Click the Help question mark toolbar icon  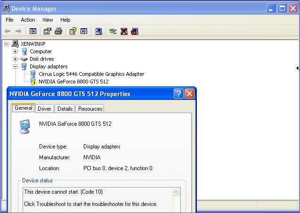coord(73,32)
